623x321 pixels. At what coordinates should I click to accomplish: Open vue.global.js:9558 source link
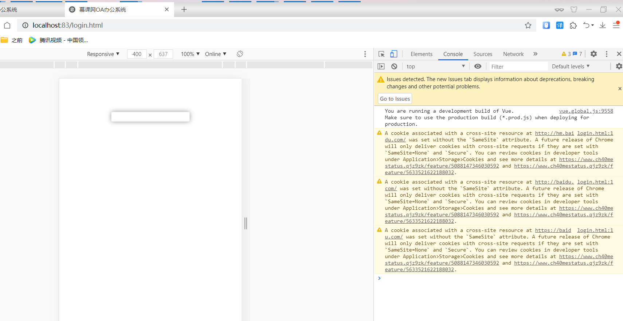[586, 111]
